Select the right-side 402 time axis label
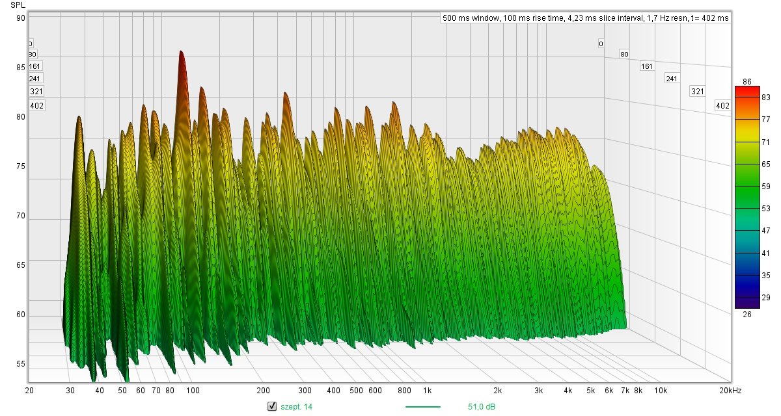This screenshot has height=416, width=781. click(x=722, y=105)
